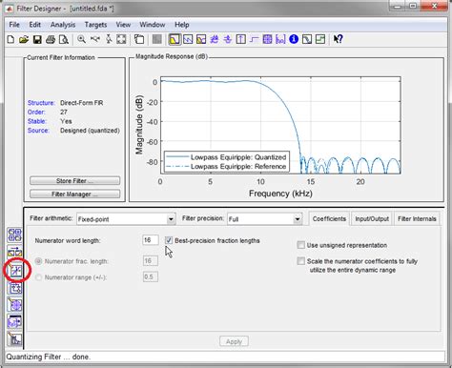This screenshot has height=368, width=452.
Task: Open the Import Filter sidebar panel
Action: coord(14,322)
